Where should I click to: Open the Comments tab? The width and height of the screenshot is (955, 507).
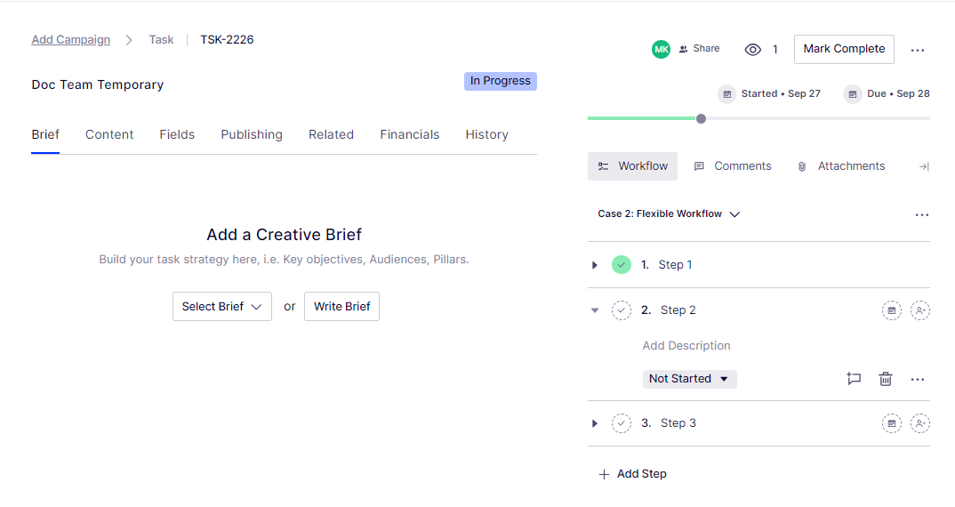733,166
